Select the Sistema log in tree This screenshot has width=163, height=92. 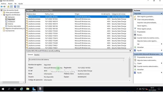10,24
